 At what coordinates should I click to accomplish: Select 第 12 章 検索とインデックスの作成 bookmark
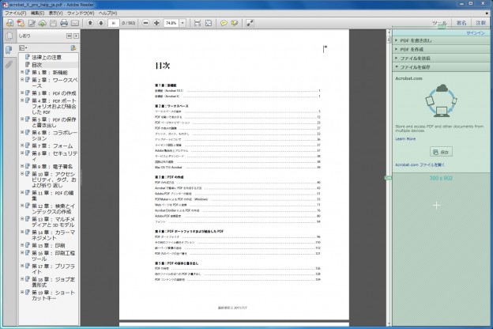click(x=54, y=209)
